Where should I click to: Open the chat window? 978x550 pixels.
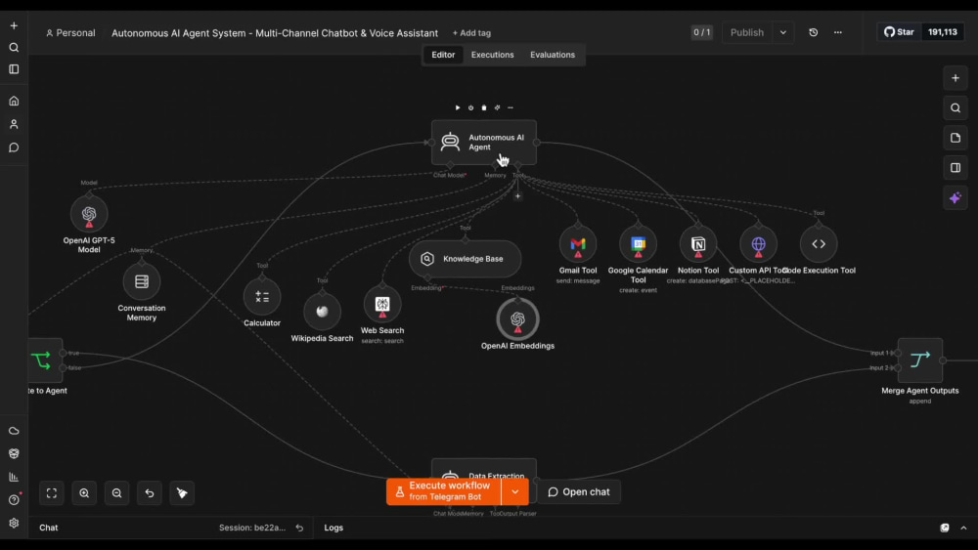[x=579, y=492]
